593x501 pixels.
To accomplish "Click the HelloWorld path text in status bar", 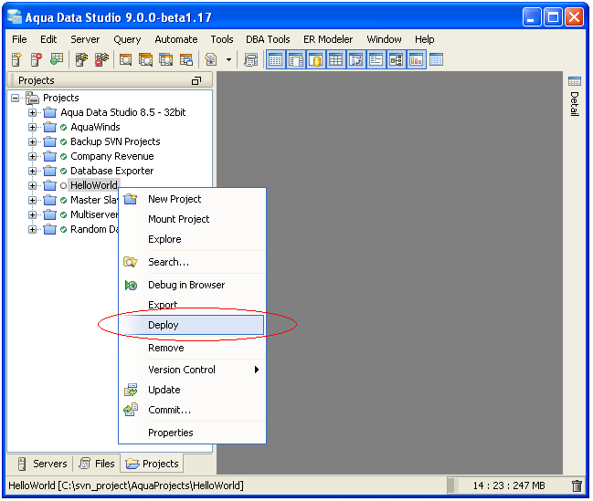I will (126, 485).
